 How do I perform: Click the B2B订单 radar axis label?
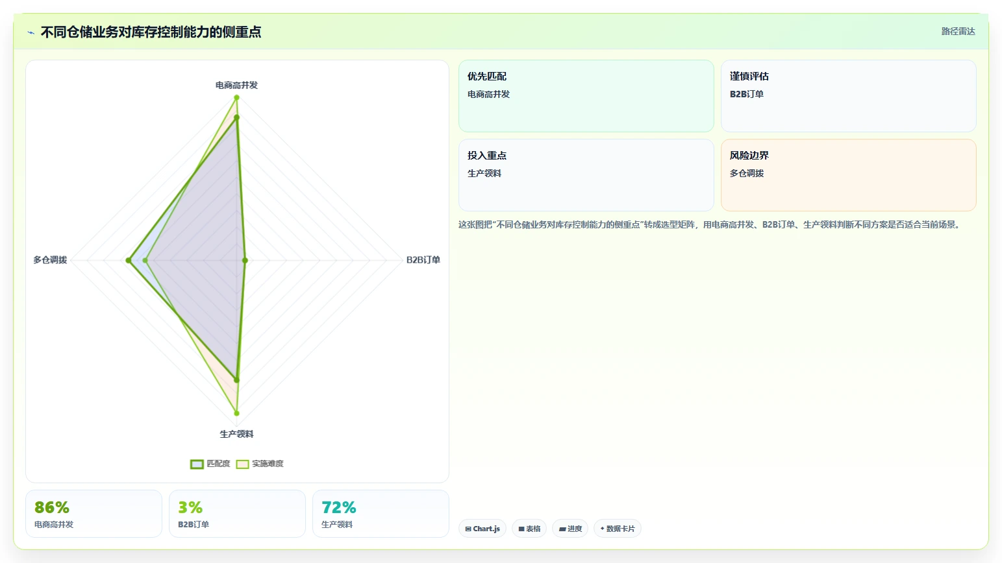pyautogui.click(x=423, y=259)
